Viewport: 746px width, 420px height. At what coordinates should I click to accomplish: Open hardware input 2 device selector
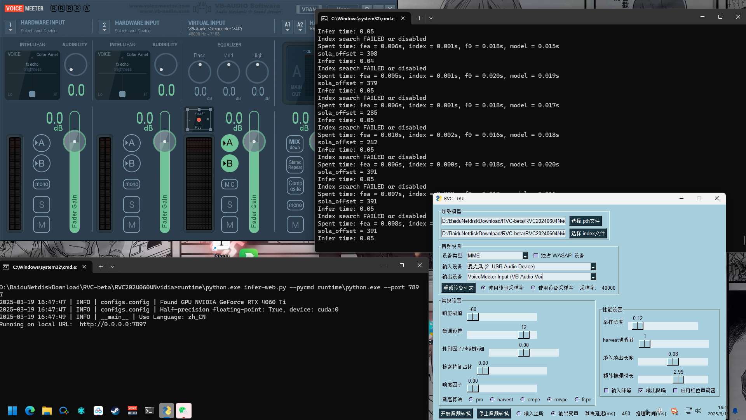coord(104,26)
